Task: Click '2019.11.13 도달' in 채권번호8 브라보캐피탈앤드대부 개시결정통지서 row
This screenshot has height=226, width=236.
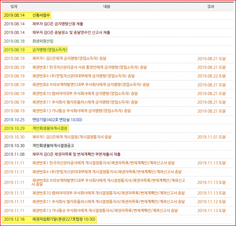Action: pyautogui.click(x=212, y=183)
